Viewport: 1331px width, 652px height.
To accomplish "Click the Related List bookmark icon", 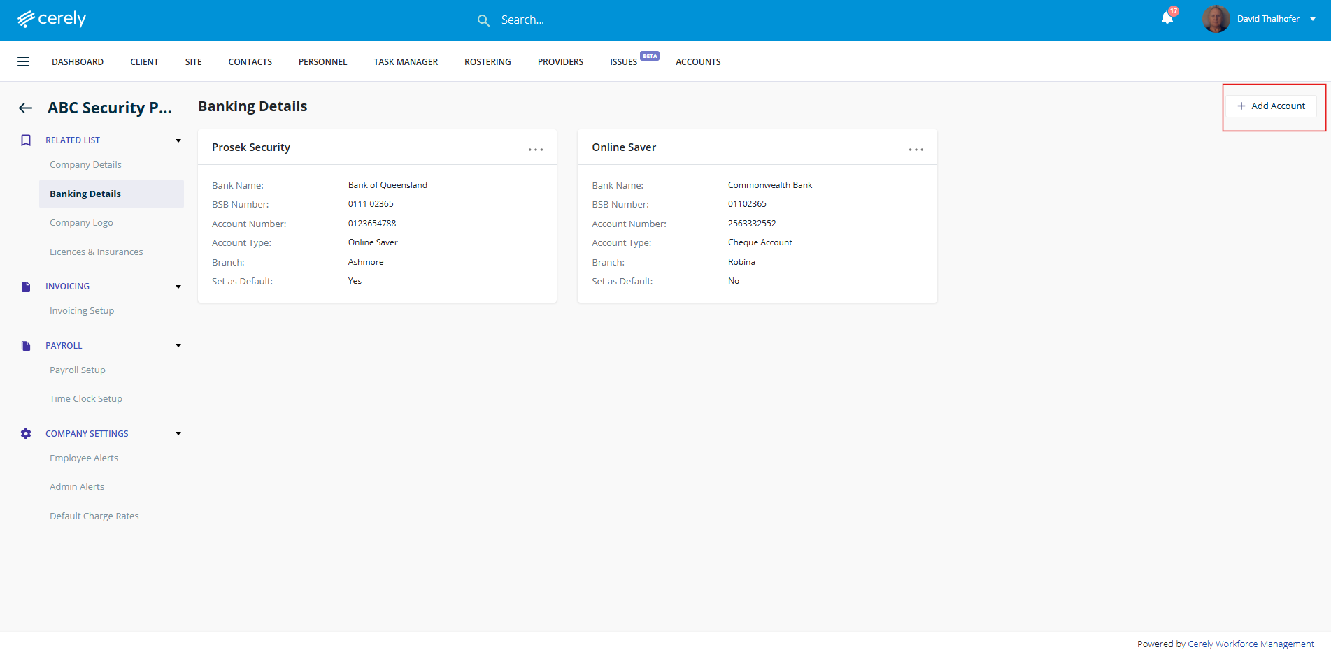I will (x=26, y=140).
